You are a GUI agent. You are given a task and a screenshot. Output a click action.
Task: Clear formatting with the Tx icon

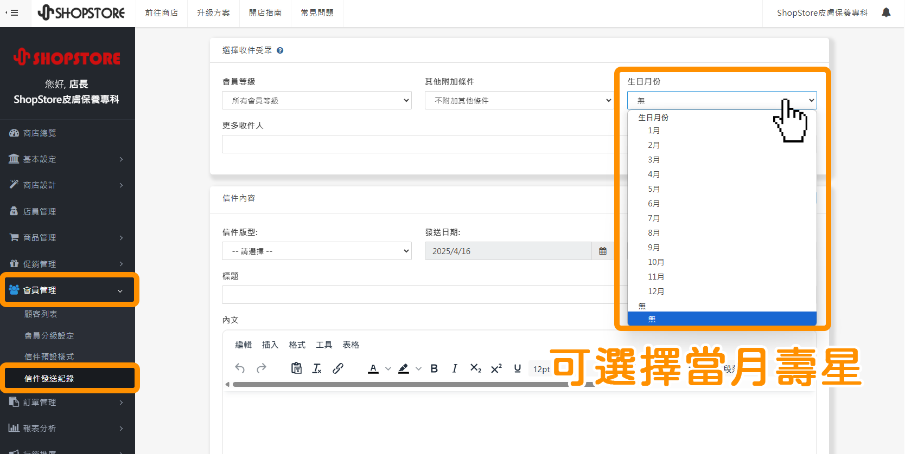(x=317, y=368)
